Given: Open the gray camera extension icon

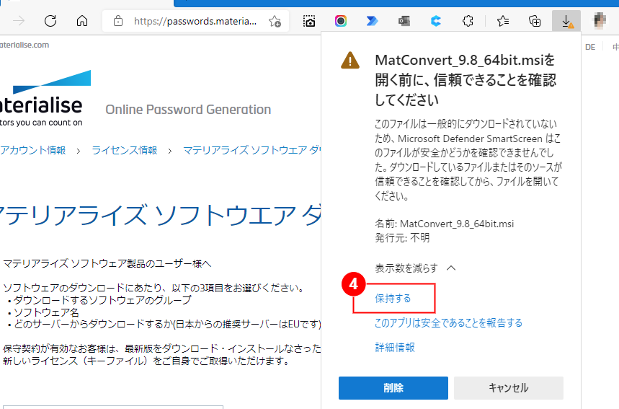Looking at the screenshot, I should pyautogui.click(x=404, y=21).
